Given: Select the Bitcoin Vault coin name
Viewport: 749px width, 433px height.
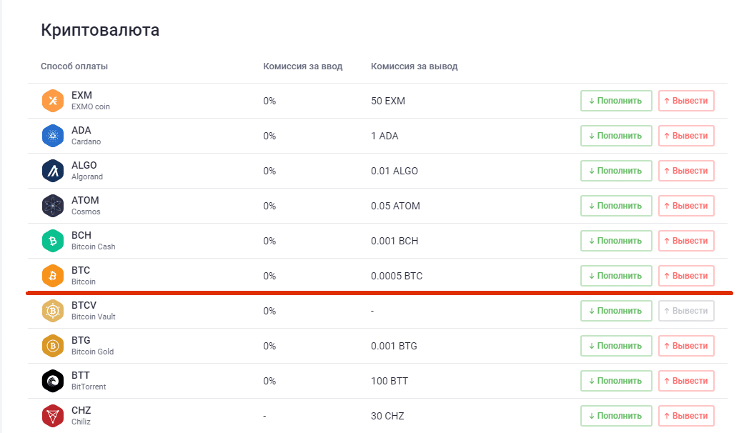Looking at the screenshot, I should point(93,317).
